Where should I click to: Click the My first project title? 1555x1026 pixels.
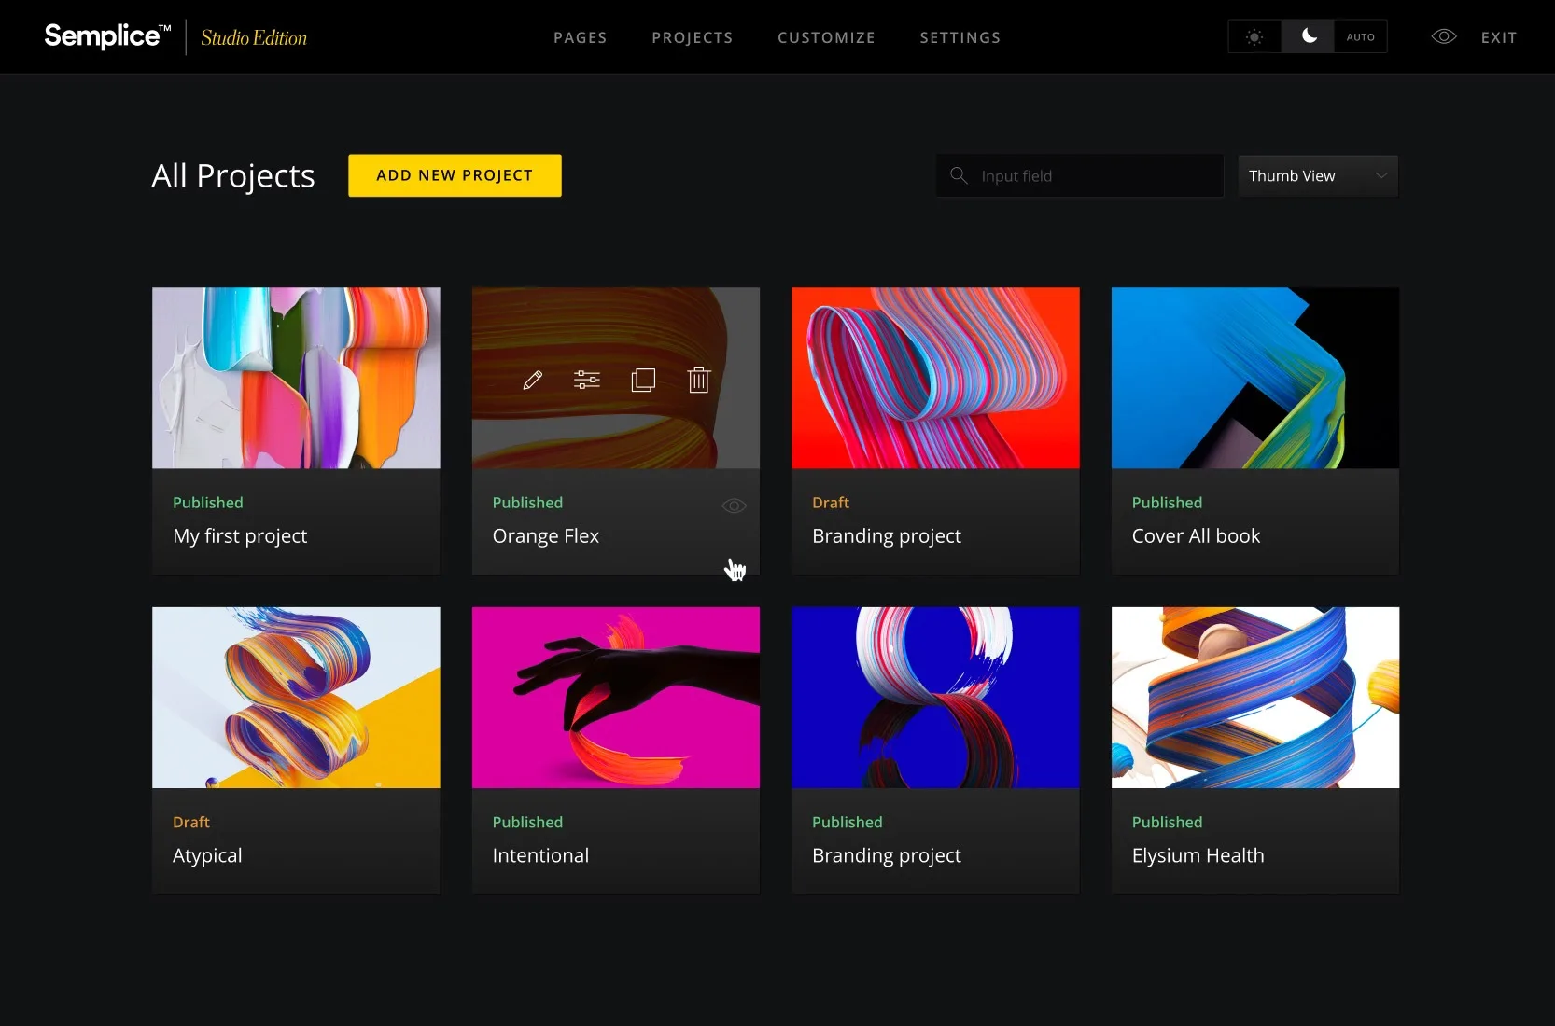(240, 536)
